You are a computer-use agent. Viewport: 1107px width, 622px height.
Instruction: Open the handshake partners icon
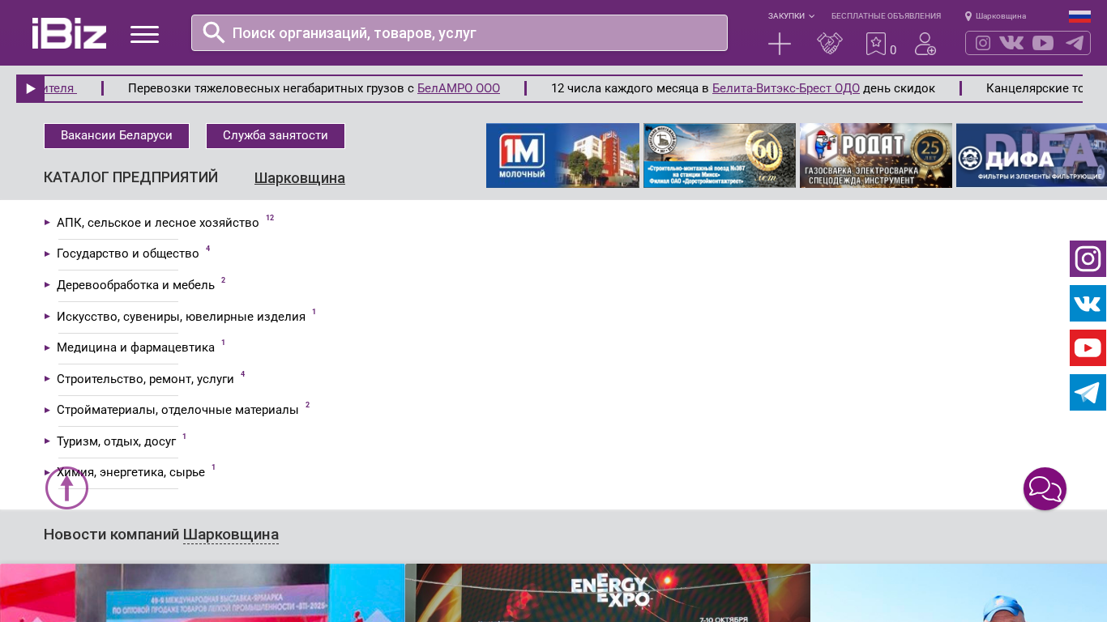(829, 44)
